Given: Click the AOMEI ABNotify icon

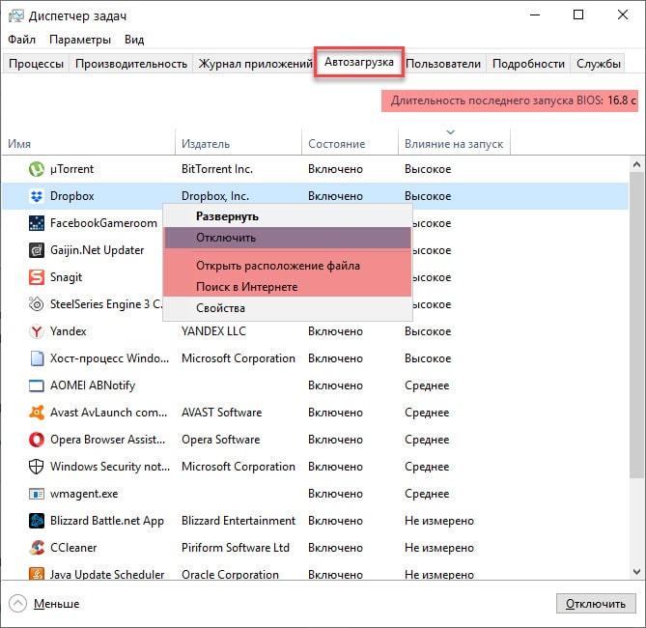Looking at the screenshot, I should pyautogui.click(x=37, y=385).
